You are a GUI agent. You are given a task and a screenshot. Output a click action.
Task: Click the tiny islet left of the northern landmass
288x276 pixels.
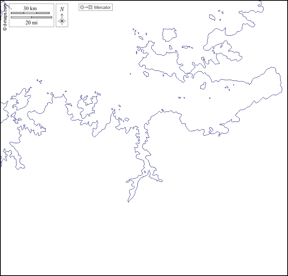click(x=130, y=74)
